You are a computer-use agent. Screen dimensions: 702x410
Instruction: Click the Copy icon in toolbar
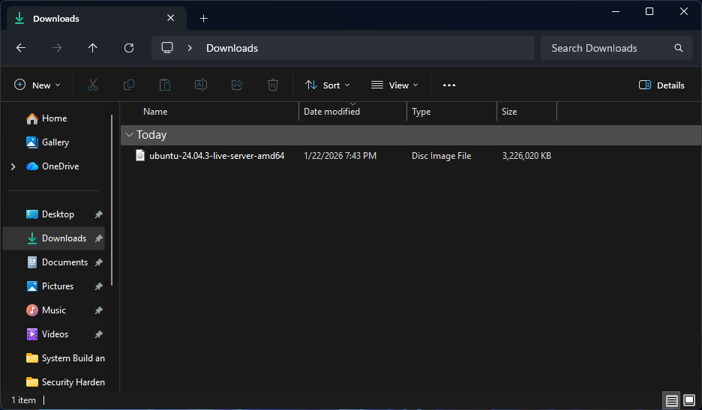(129, 85)
